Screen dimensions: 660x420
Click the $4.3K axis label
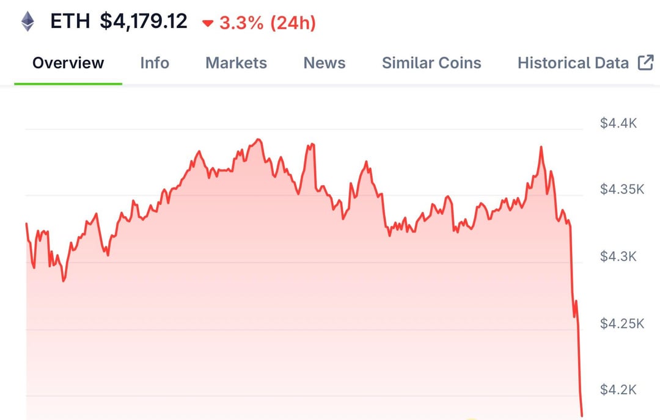tap(618, 256)
